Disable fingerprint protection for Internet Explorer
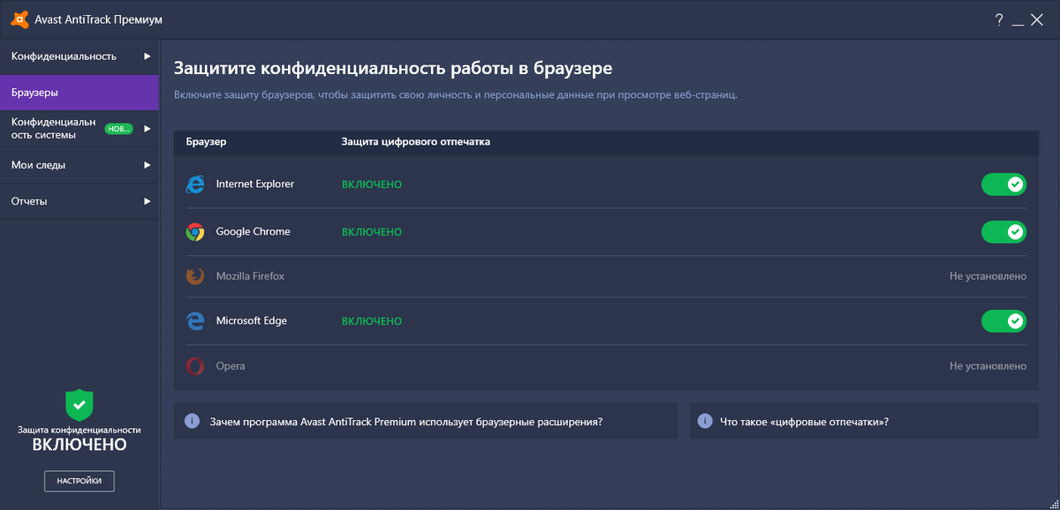 point(1003,184)
